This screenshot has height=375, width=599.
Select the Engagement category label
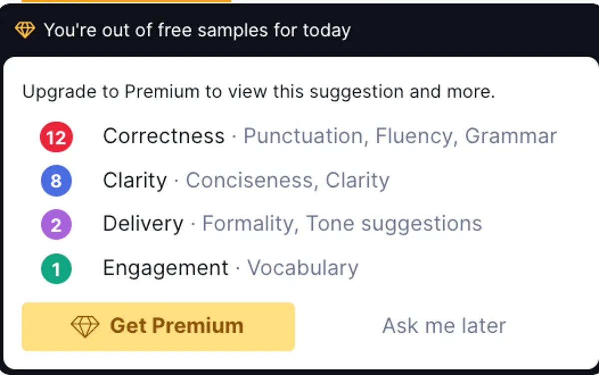166,267
